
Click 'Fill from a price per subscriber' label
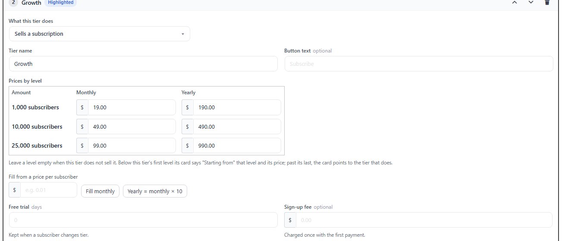pyautogui.click(x=43, y=177)
